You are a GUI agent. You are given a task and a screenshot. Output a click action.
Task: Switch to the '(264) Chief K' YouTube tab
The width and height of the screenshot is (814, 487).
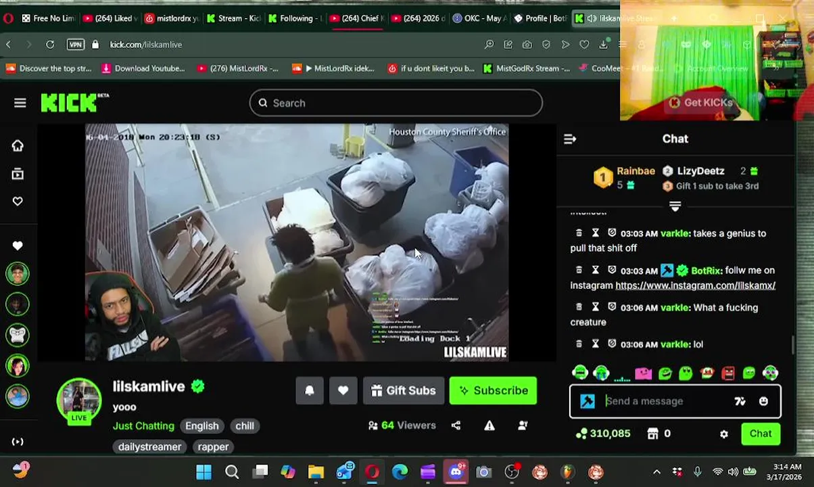coord(356,18)
